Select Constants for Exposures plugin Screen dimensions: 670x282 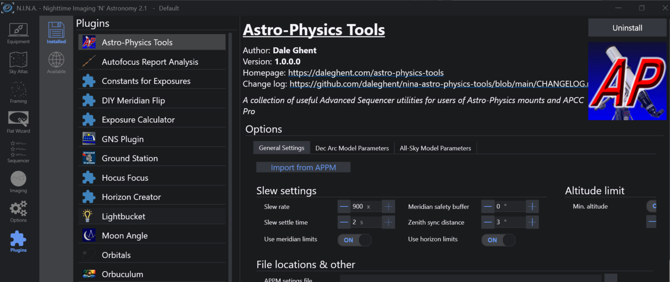pos(152,81)
